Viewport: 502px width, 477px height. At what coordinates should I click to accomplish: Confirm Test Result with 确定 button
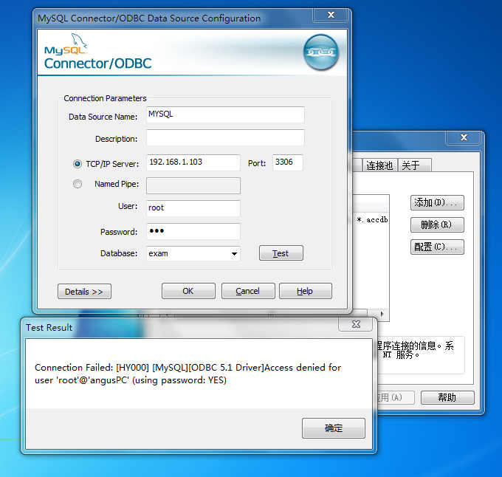tap(333, 428)
